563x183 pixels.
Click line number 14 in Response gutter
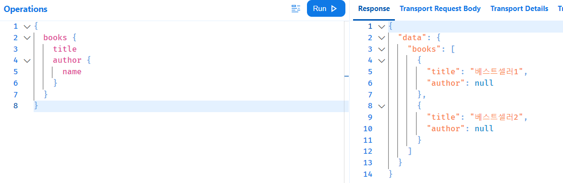[368, 174]
